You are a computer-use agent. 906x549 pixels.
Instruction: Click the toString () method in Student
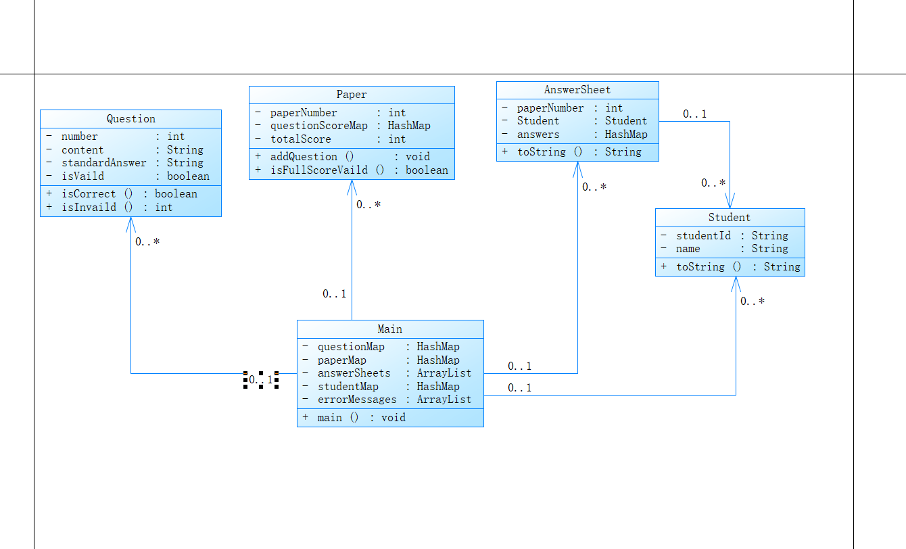(730, 267)
